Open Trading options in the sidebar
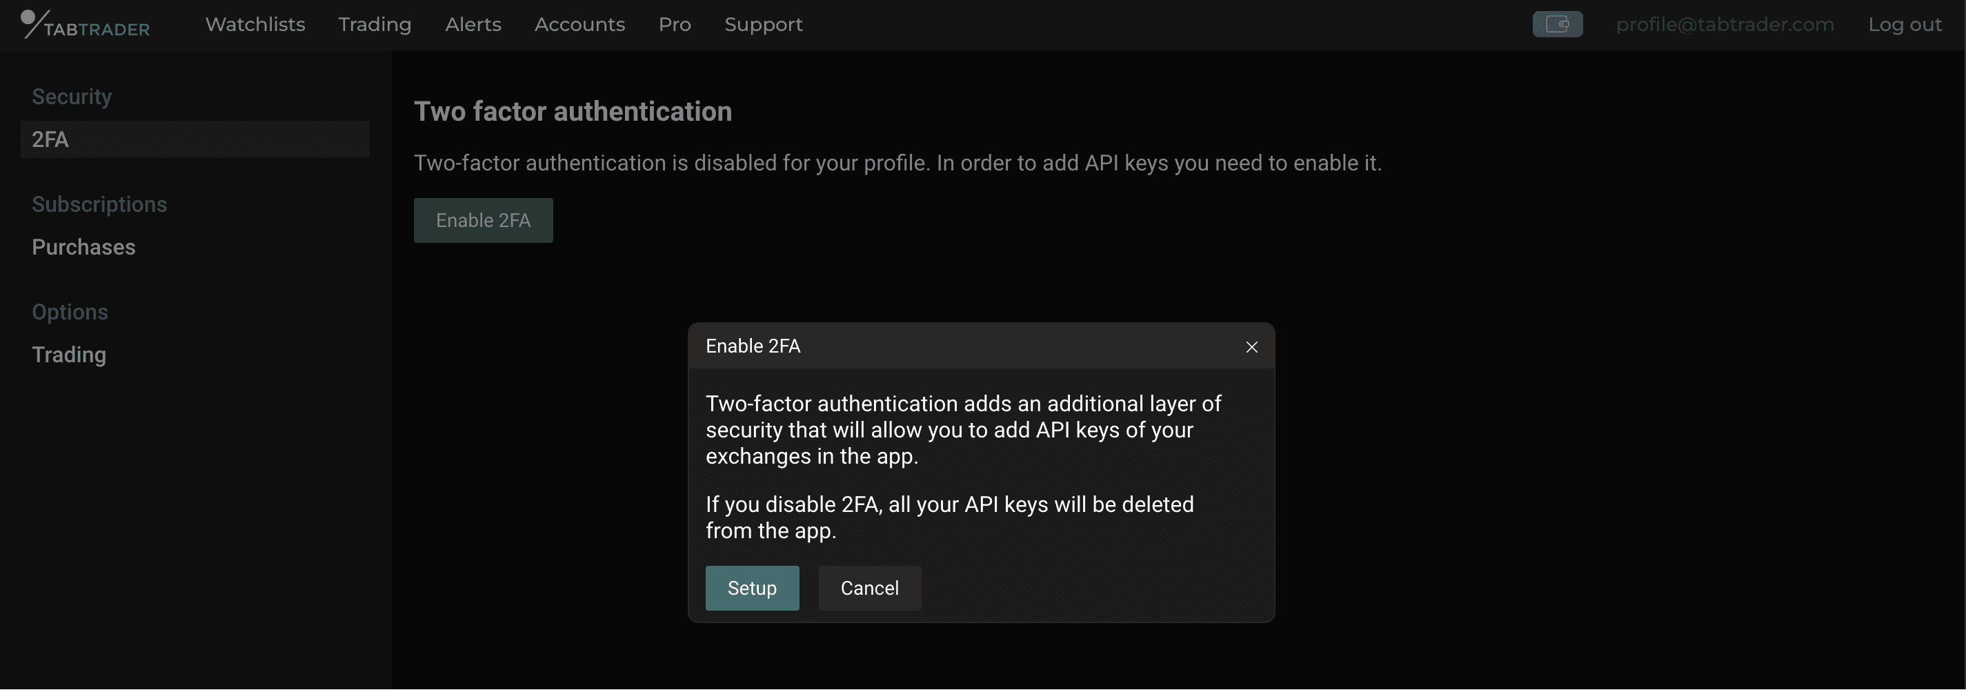The image size is (1966, 690). click(69, 355)
